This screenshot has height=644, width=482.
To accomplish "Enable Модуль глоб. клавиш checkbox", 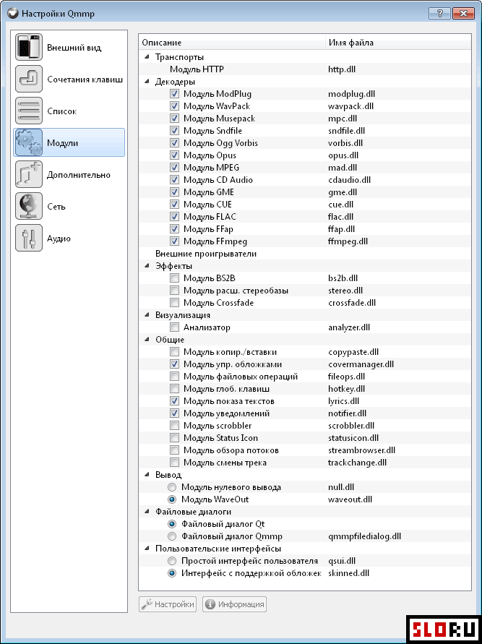I will pos(174,389).
